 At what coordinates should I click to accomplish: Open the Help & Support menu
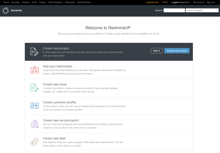tap(55, 2)
